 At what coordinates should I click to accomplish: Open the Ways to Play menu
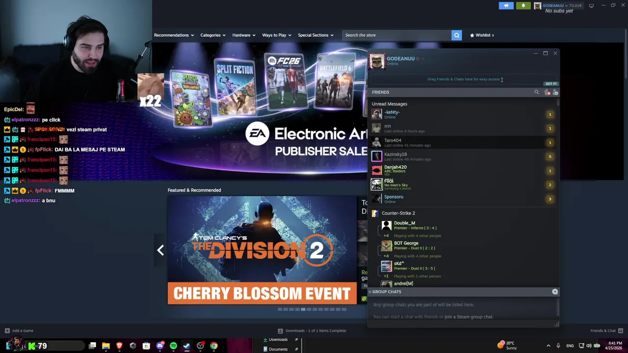pos(277,35)
